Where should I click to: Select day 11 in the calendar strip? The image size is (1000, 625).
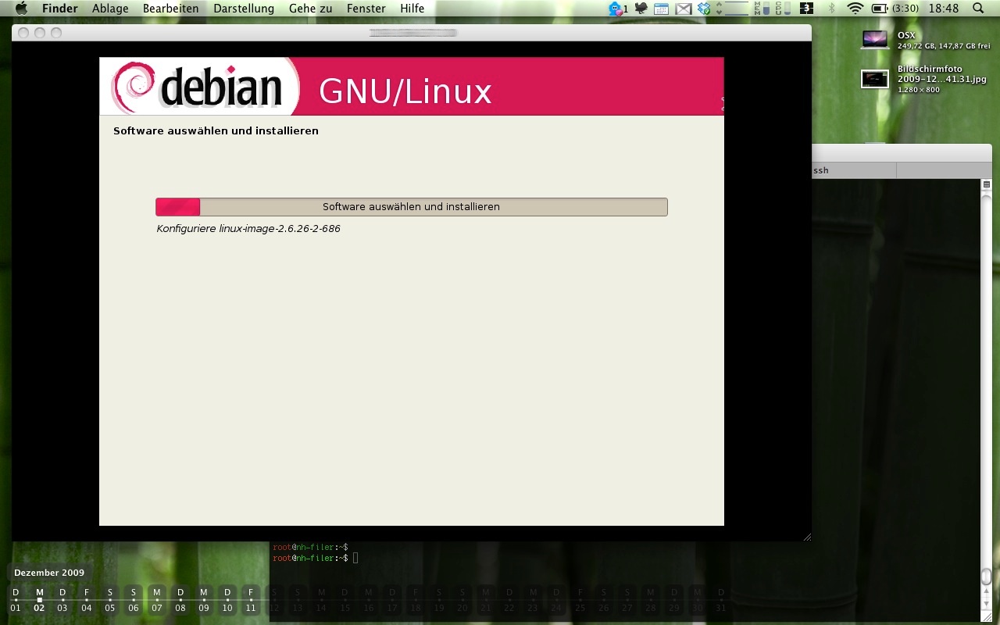250,600
